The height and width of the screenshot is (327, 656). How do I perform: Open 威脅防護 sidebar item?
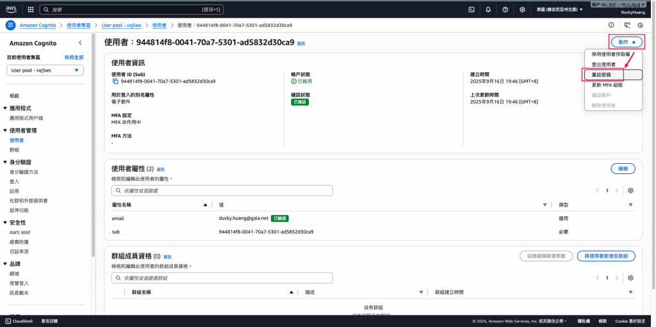(x=19, y=242)
